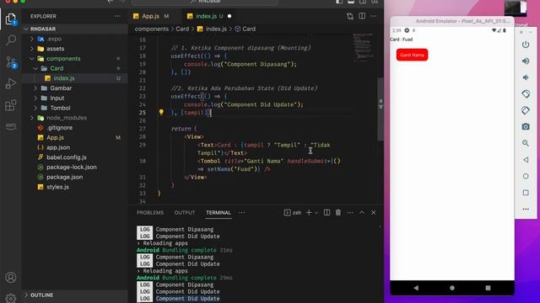Open the Explorer view in activity bar
This screenshot has height=303, width=540.
point(11,19)
